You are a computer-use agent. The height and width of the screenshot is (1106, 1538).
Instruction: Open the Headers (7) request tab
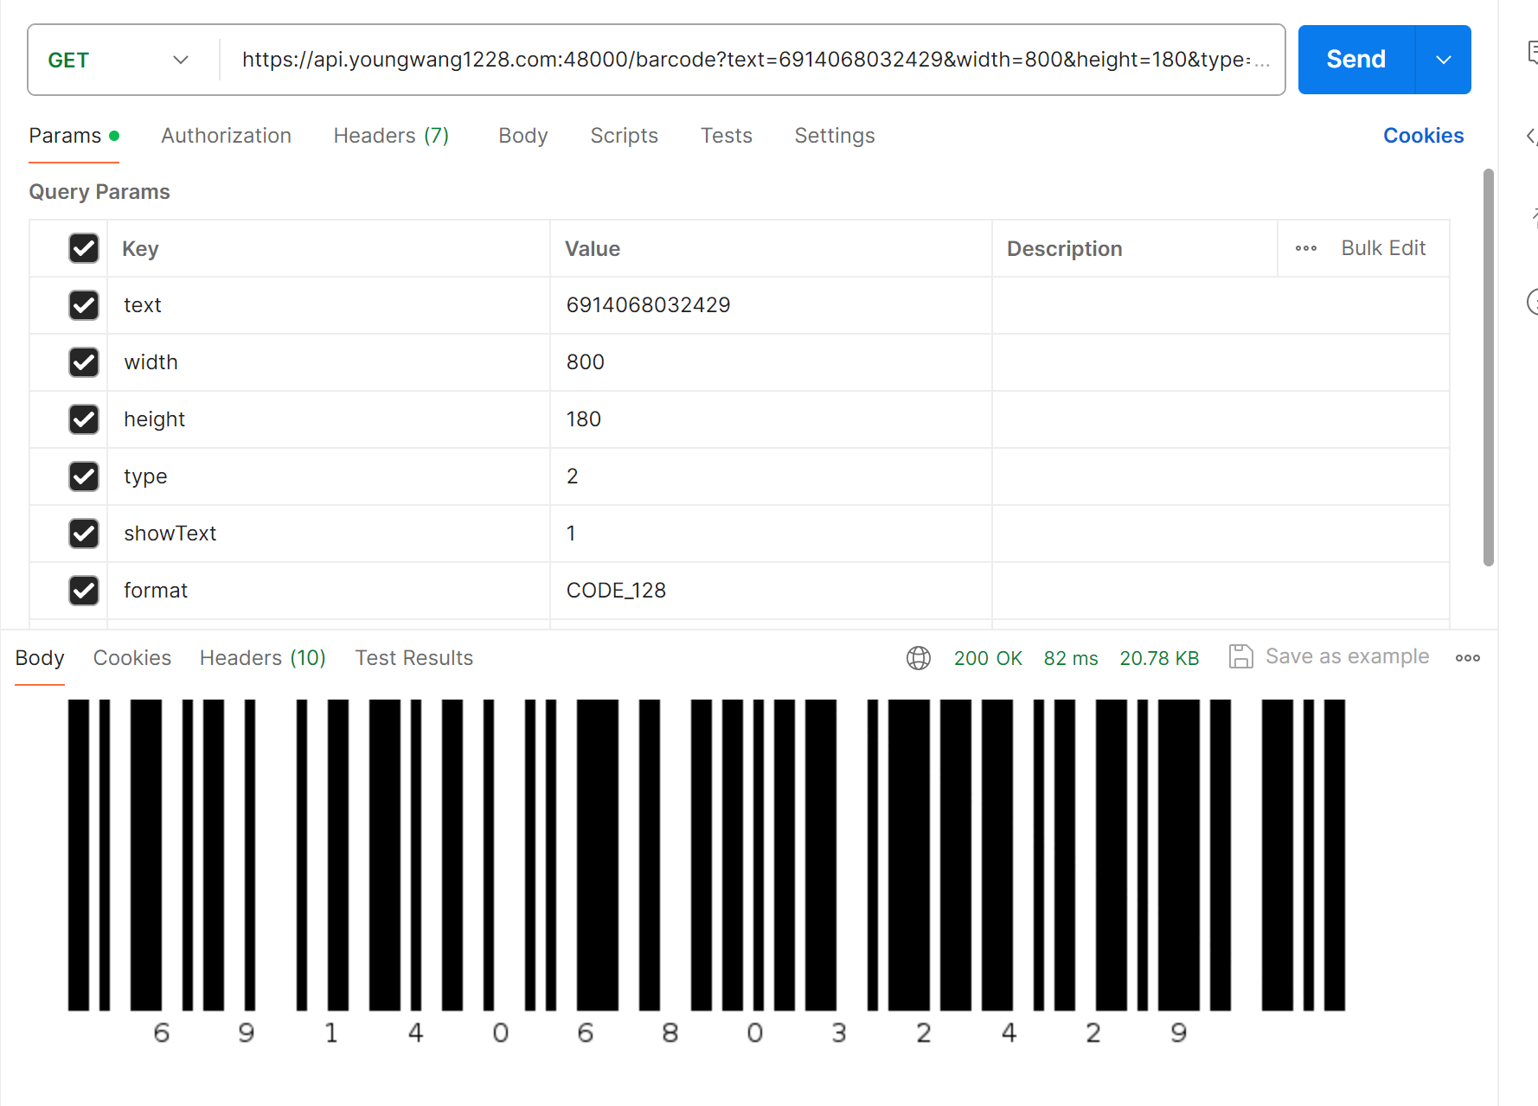coord(391,136)
